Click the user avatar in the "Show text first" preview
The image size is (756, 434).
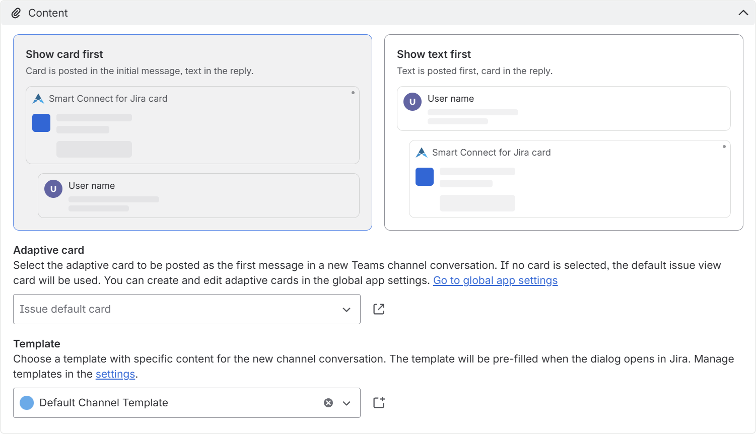(413, 102)
